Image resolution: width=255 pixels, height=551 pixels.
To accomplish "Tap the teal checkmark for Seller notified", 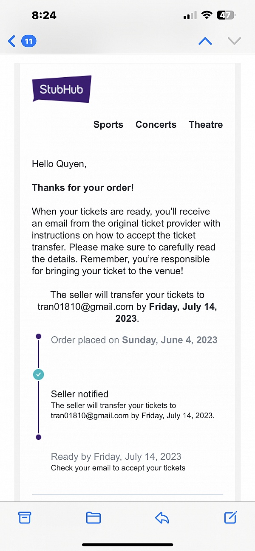I will (x=38, y=374).
